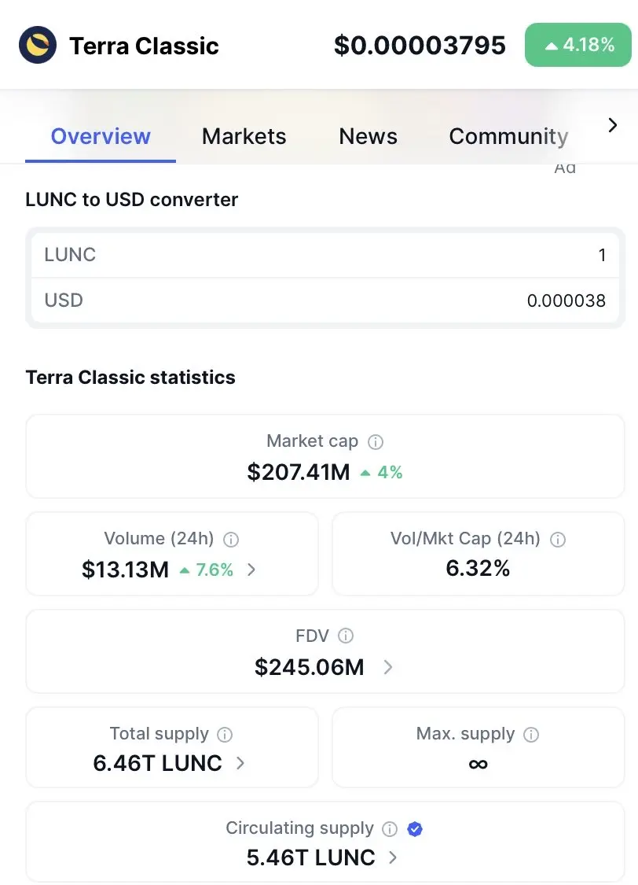Click the 6.46T LUNC total supply value
This screenshot has width=638, height=885.
(158, 763)
